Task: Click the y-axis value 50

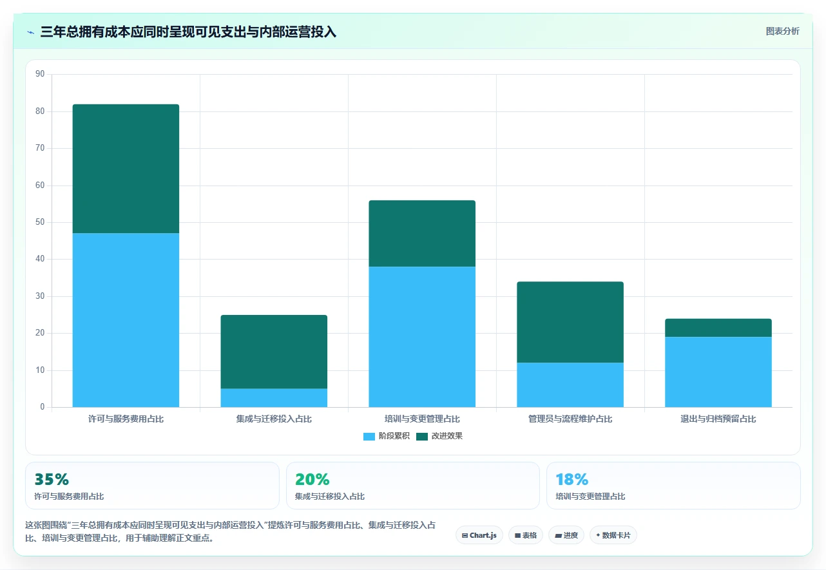Action: [x=40, y=222]
